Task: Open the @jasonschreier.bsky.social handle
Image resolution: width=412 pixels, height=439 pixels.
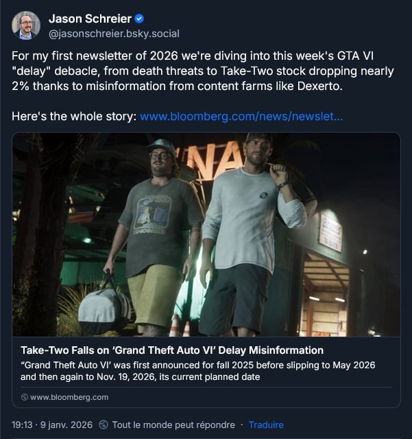Action: pyautogui.click(x=114, y=33)
